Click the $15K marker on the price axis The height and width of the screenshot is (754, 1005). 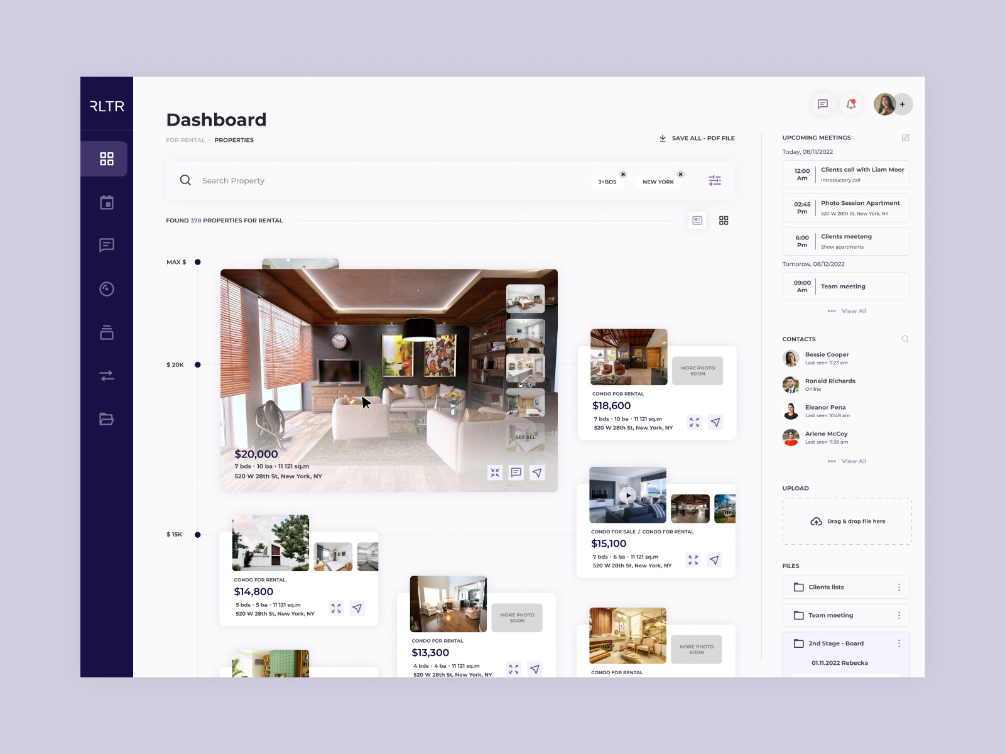(x=197, y=533)
